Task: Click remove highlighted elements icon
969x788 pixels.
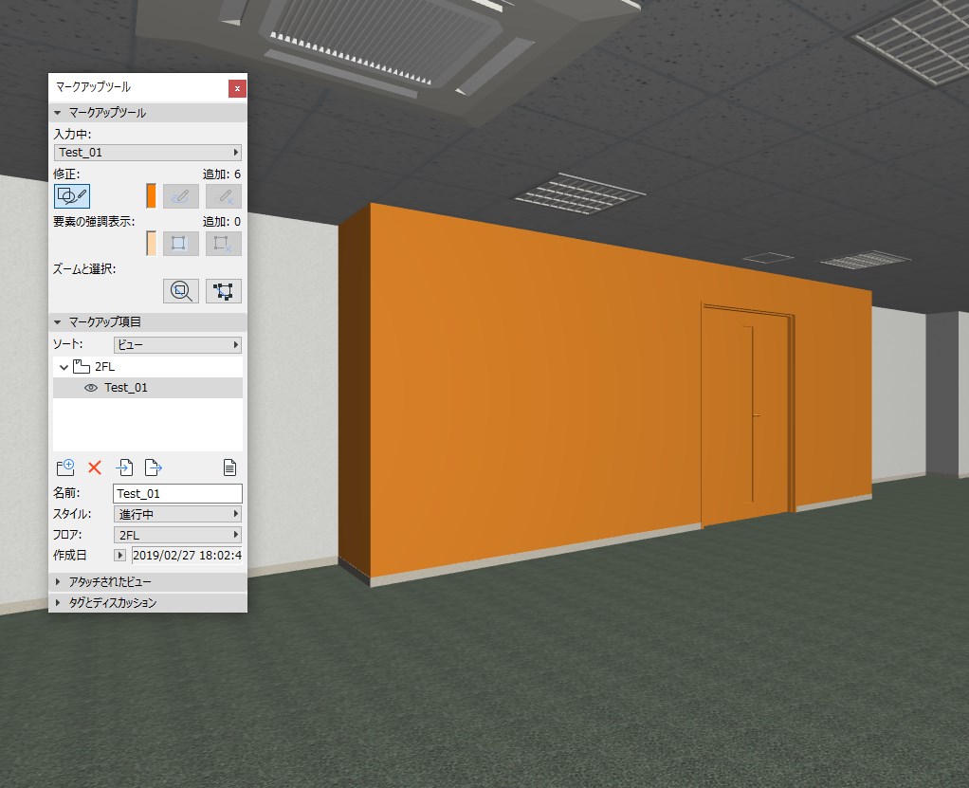Action: 223,244
